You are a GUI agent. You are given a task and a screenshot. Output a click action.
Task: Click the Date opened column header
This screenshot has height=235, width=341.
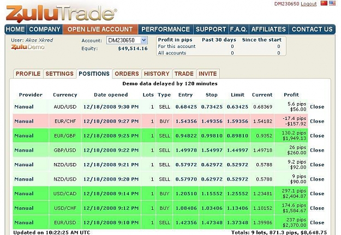111,95
